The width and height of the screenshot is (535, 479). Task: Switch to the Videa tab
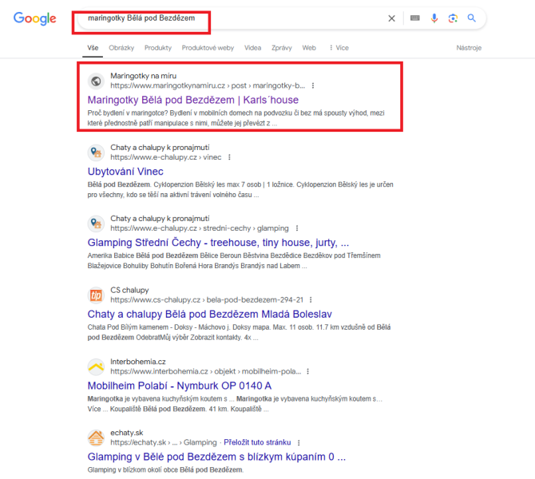[x=253, y=48]
